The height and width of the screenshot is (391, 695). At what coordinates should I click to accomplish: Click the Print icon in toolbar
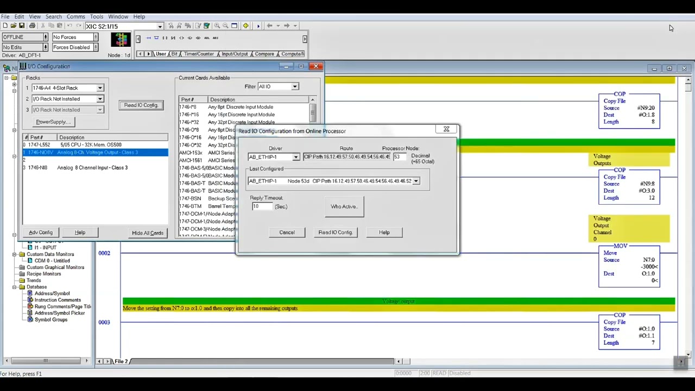pyautogui.click(x=32, y=26)
